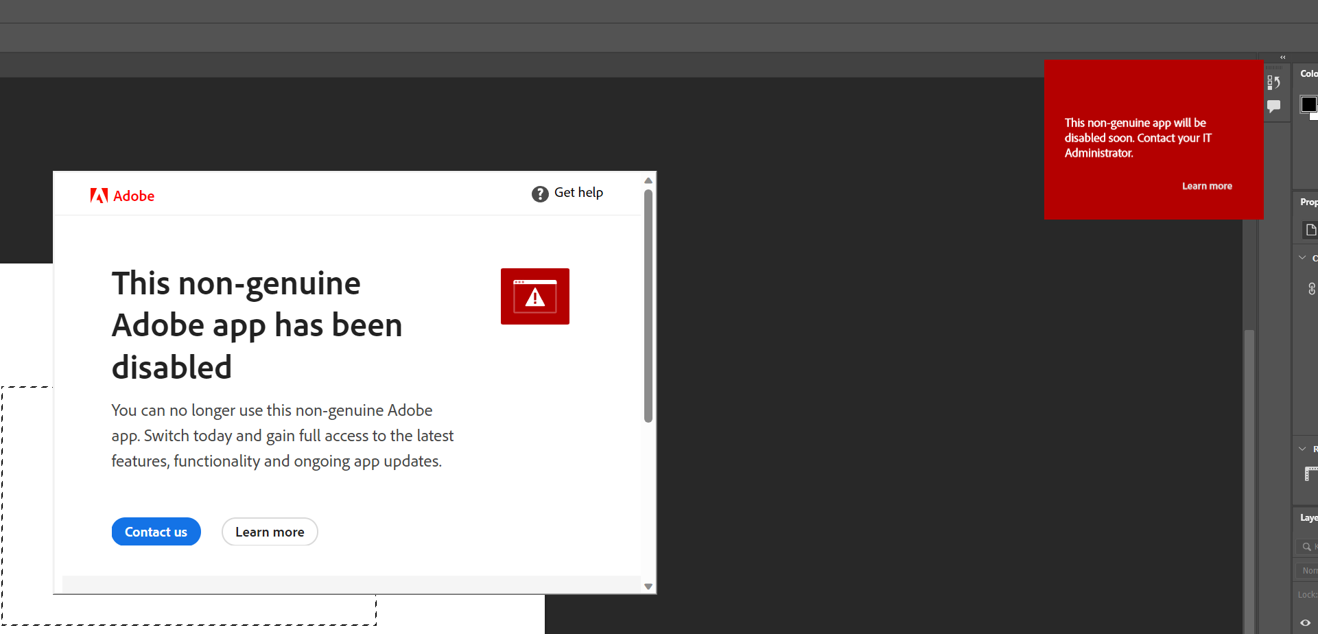Collapse the Canvas section chevron in Properties
Screen dimensions: 1318x634
tap(1302, 258)
